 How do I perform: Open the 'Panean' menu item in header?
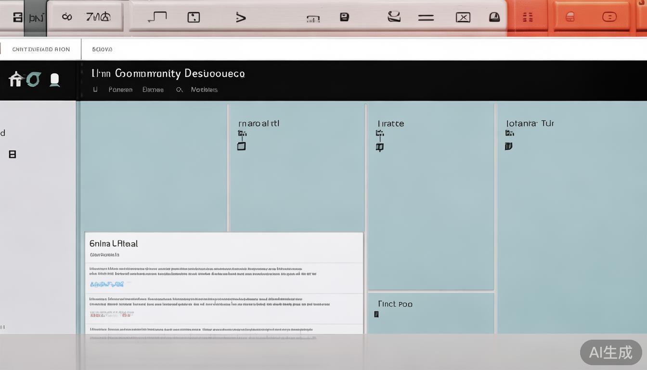[x=120, y=90]
